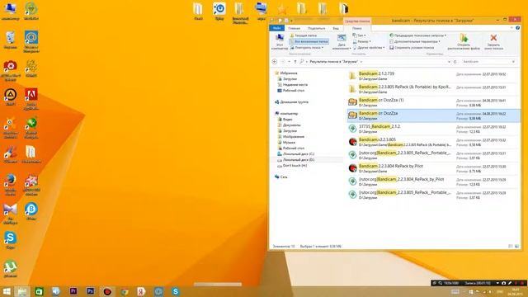Viewport: 528px width, 297px height.
Task: Click the Skype taskbar icon
Action: click(176, 291)
